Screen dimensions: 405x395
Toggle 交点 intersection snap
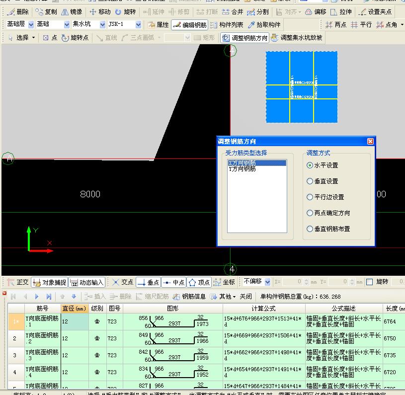click(123, 282)
